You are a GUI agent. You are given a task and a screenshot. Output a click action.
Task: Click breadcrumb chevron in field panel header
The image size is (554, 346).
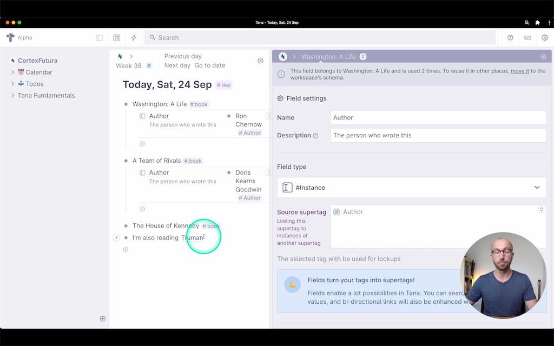click(x=294, y=56)
